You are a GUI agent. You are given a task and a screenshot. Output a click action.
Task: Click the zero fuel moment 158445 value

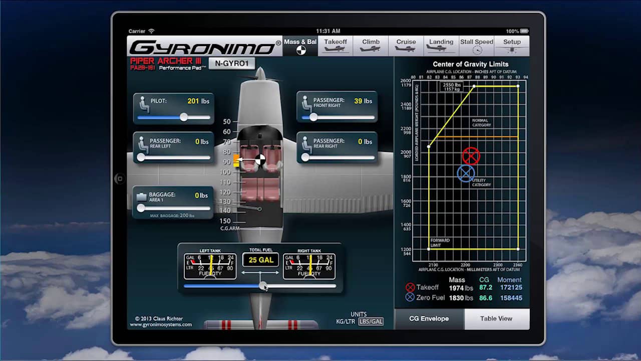click(x=510, y=298)
